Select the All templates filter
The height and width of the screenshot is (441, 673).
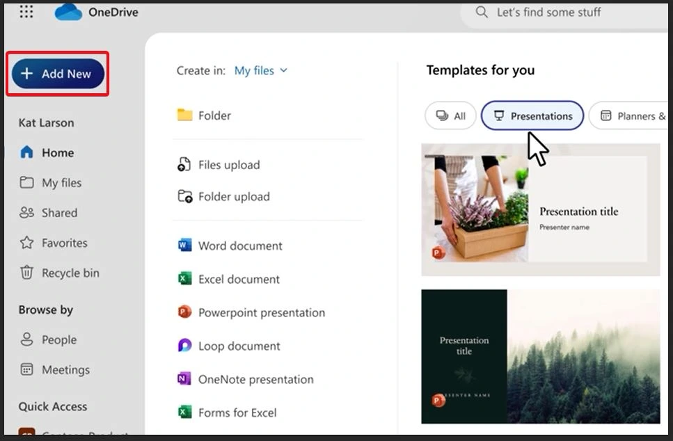tap(451, 116)
